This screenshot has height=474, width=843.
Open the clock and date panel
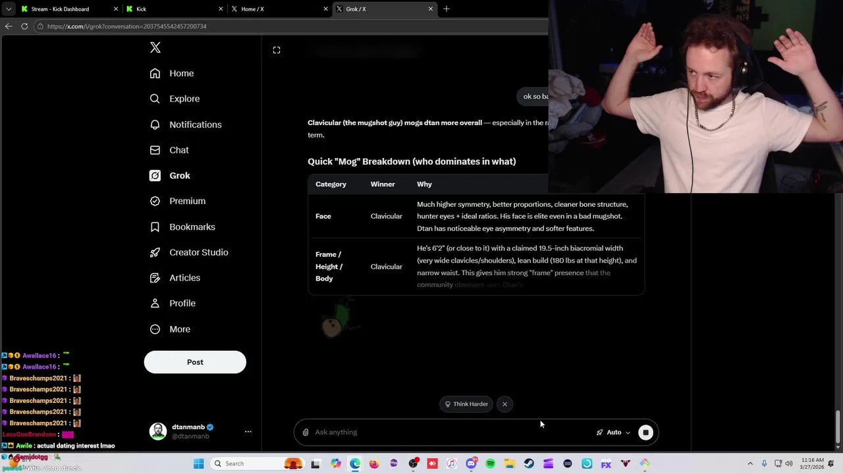(813, 464)
